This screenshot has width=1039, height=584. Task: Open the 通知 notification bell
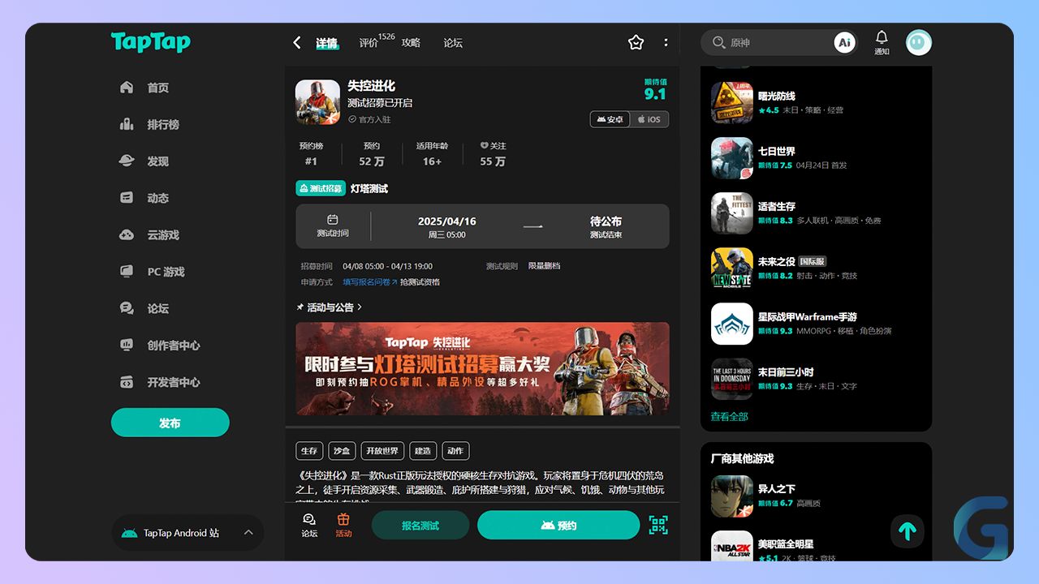pos(882,42)
